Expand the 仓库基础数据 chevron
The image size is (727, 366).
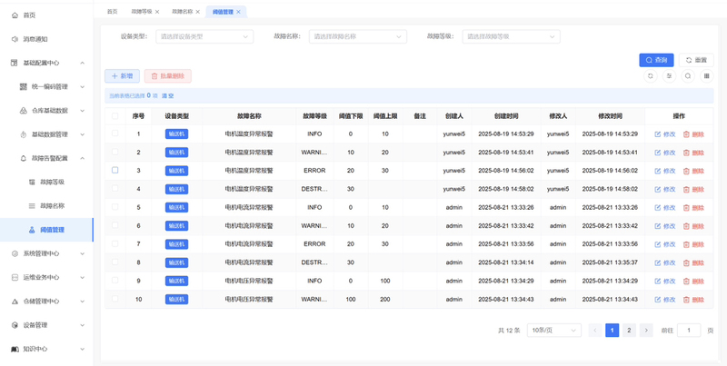(x=82, y=111)
